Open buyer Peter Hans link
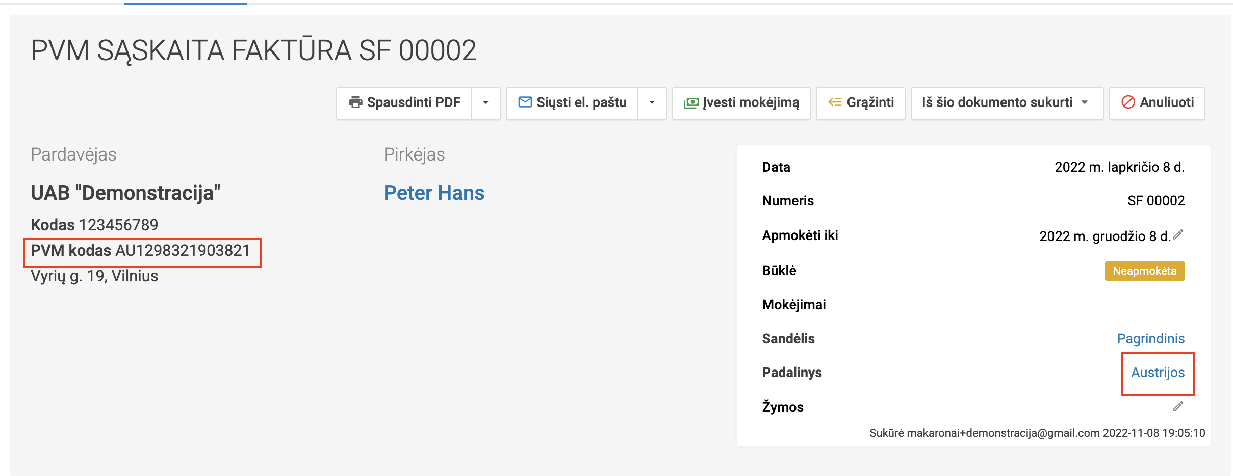Viewport: 1233px width, 476px height. pyautogui.click(x=434, y=193)
